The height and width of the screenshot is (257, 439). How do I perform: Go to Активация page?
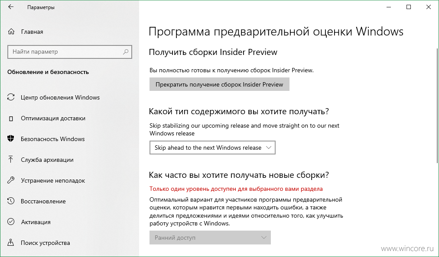[36, 222]
